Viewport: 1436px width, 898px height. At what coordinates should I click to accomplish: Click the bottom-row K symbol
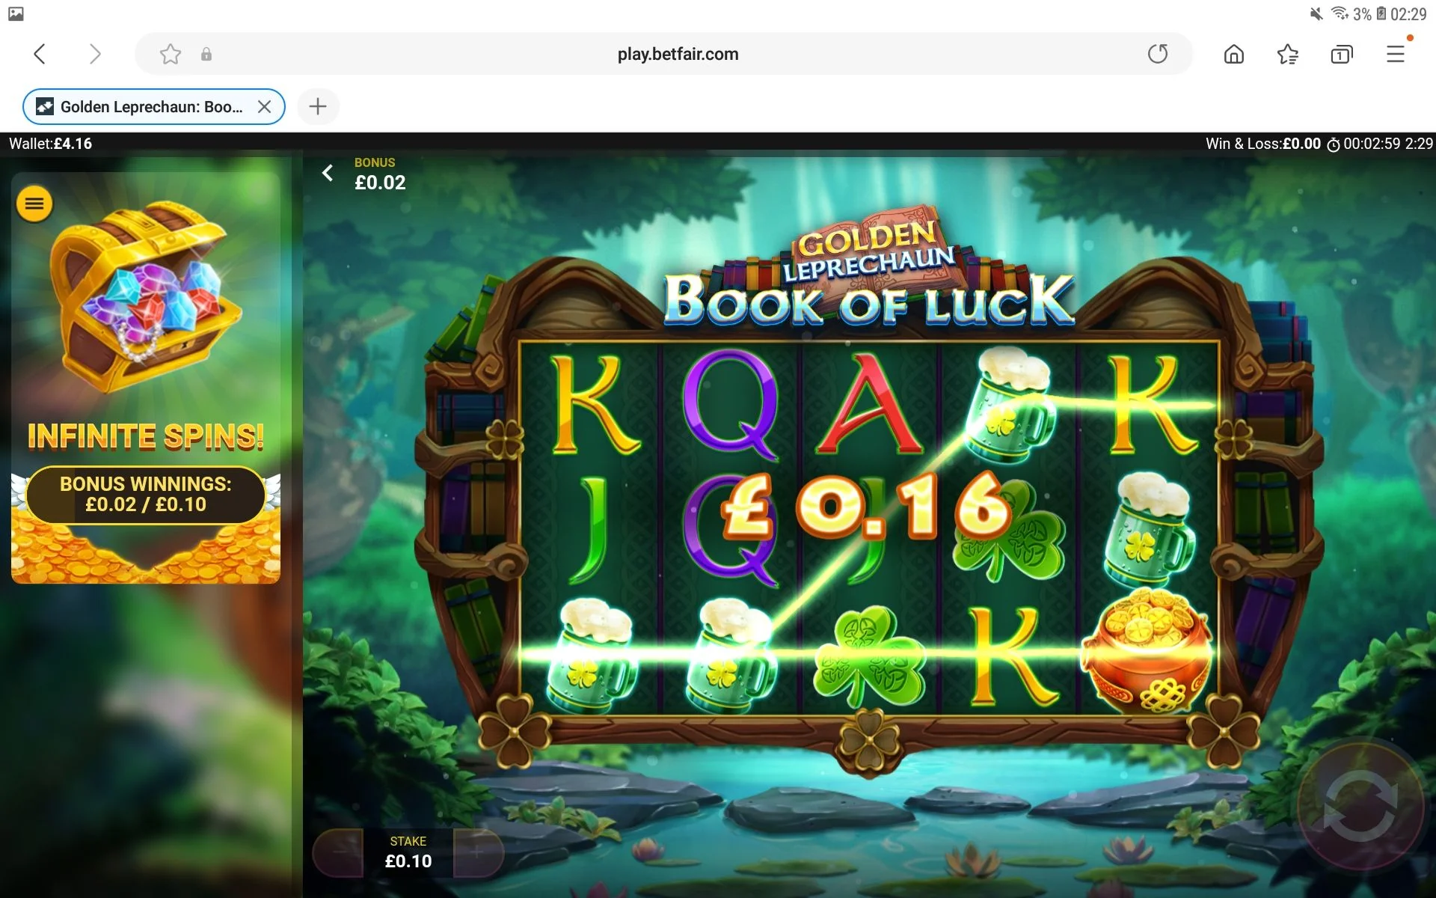click(x=1014, y=657)
